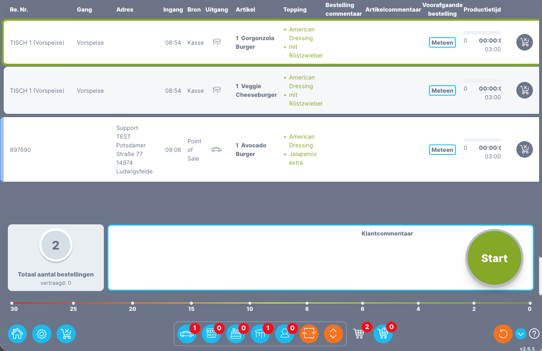This screenshot has width=542, height=351.
Task: Click the orange swap arrows button
Action: (x=309, y=334)
